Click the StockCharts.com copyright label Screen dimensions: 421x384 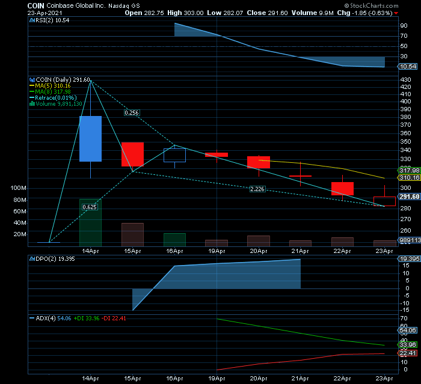pos(371,5)
